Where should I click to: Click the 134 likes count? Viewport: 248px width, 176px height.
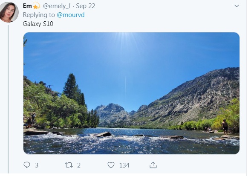124,165
